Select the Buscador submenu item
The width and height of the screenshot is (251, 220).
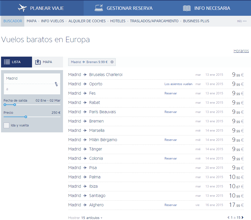pyautogui.click(x=13, y=21)
